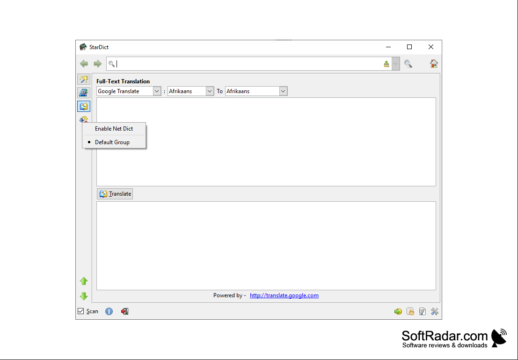This screenshot has width=518, height=360.
Task: Click the green-yellow arrow icon at bottom right
Action: point(398,311)
